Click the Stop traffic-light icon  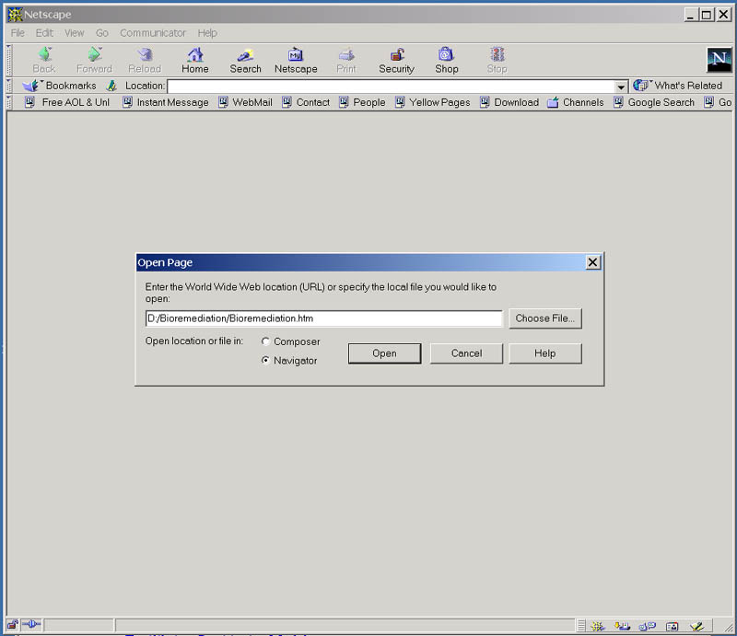pyautogui.click(x=497, y=54)
